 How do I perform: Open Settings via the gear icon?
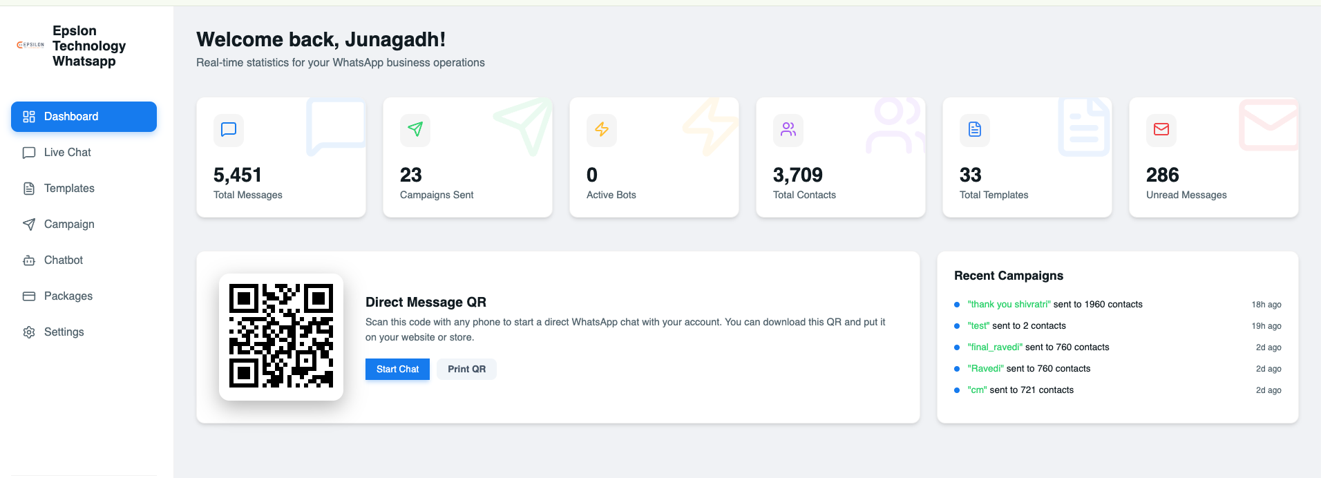[28, 332]
